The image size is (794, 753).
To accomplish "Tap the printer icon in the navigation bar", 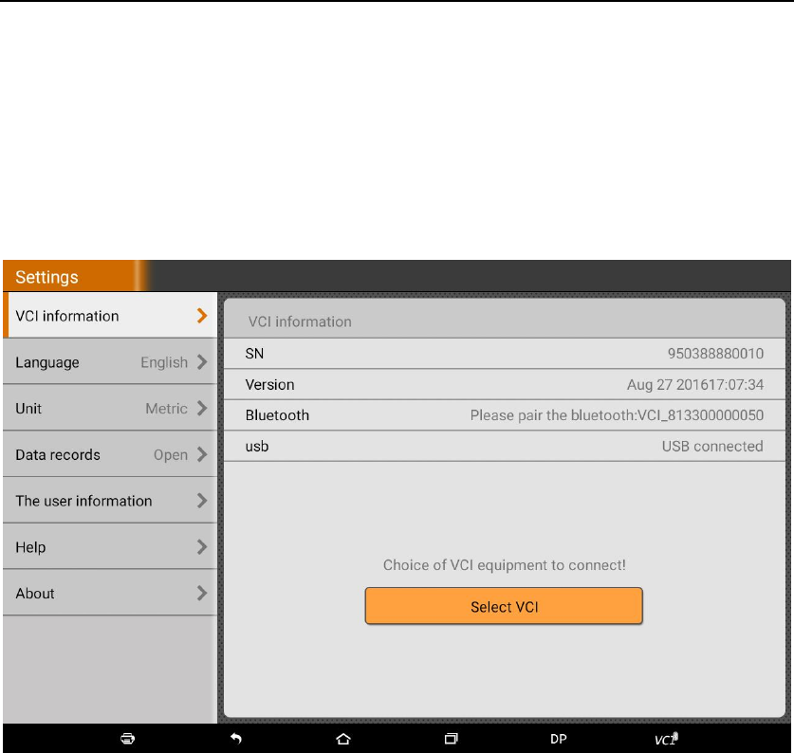I will click(128, 739).
